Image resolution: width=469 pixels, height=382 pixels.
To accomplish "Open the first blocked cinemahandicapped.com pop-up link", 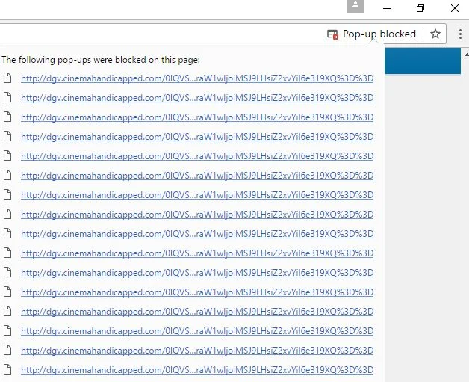I will (197, 78).
